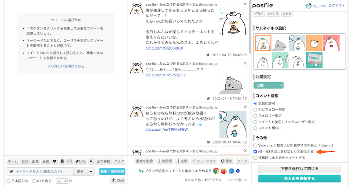Click the letter A text button
Image resolution: width=352 pixels, height=186 pixels.
tap(92, 161)
